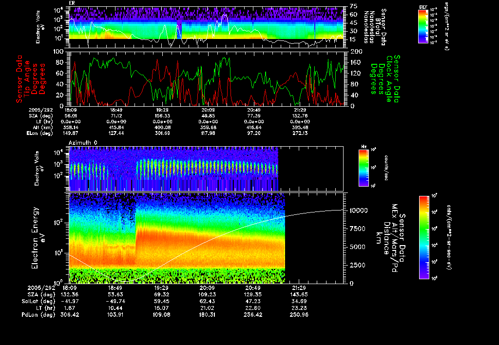Image resolution: width=499 pixels, height=345 pixels.
Task: Click the 200 degree clock angle tick
Action: click(x=357, y=52)
